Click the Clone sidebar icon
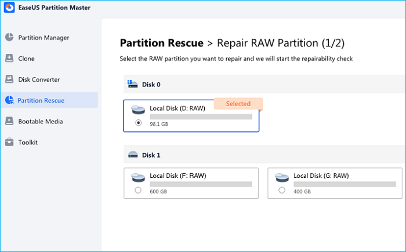406x252 pixels. pyautogui.click(x=9, y=59)
